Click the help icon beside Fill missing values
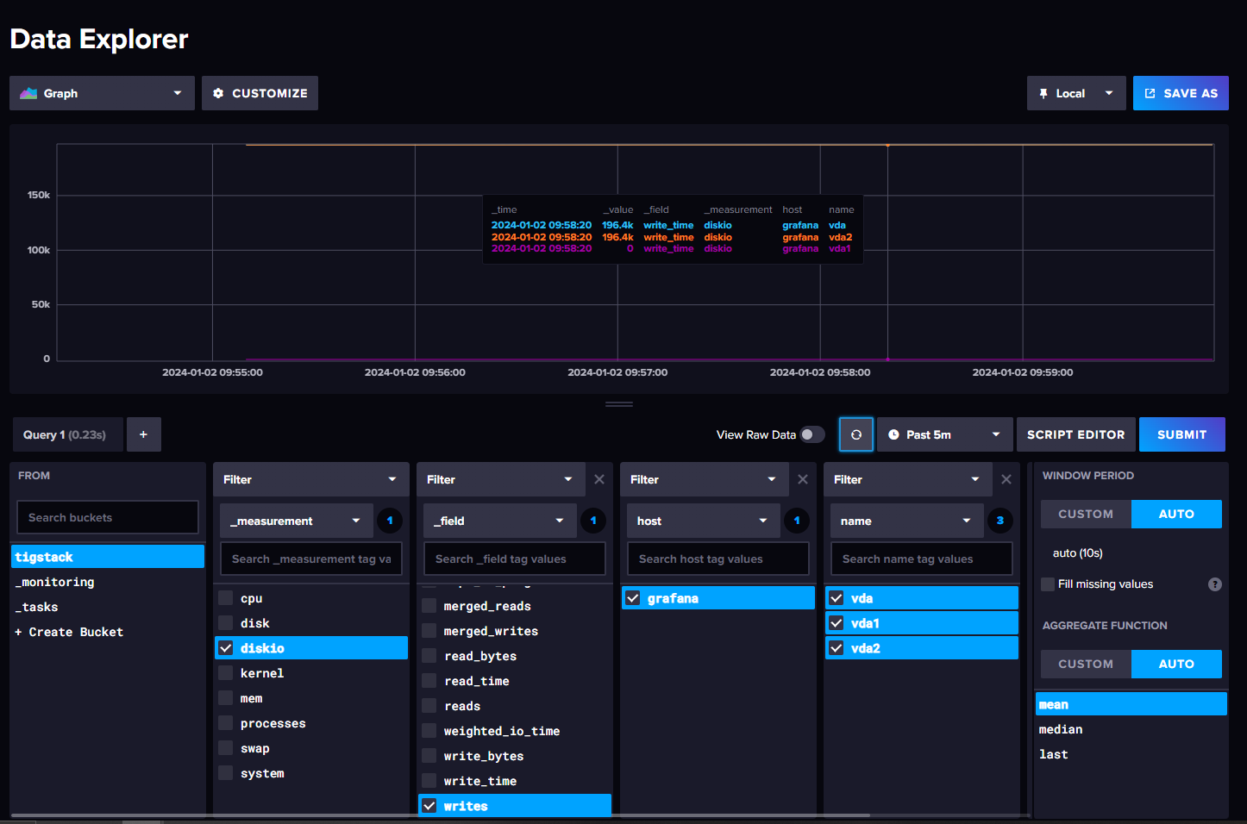Viewport: 1247px width, 824px height. (x=1215, y=584)
